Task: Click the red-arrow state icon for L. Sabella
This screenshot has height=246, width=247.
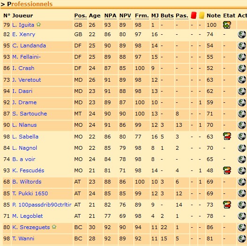Action: [227, 137]
